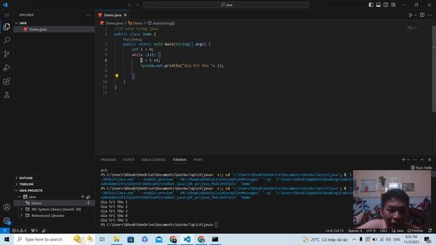436x245 pixels.
Task: Open File Explorer from the taskbar
Action: tap(116, 239)
